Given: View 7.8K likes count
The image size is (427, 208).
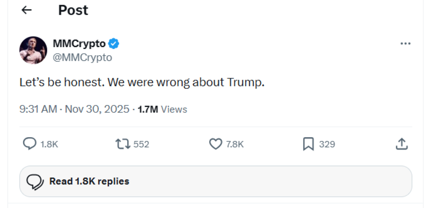Looking at the screenshot, I should pyautogui.click(x=235, y=144).
